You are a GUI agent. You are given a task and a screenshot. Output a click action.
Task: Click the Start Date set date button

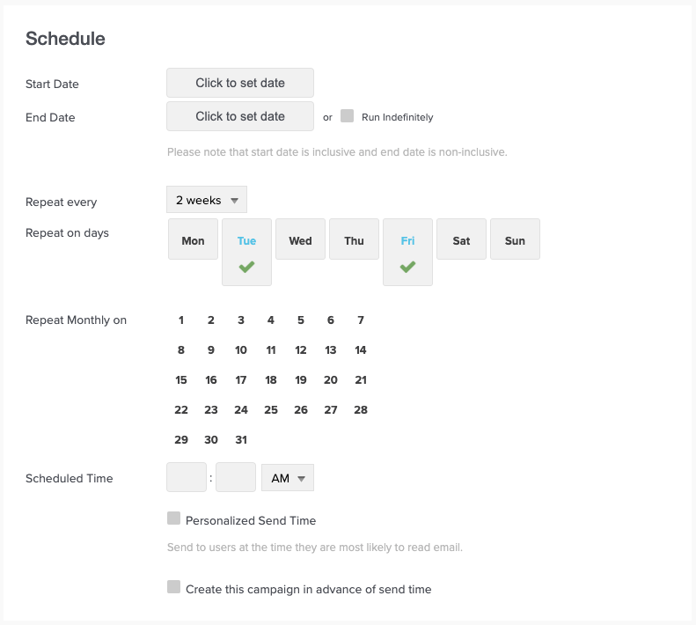(x=240, y=83)
